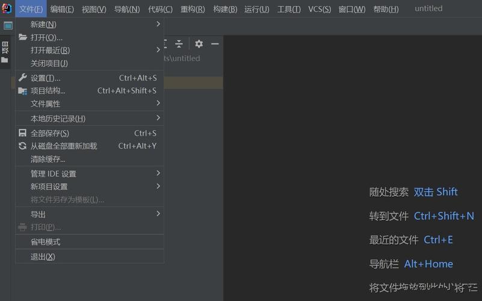482x301 pixels.
Task: Click the untitled title text
Action: coord(428,8)
